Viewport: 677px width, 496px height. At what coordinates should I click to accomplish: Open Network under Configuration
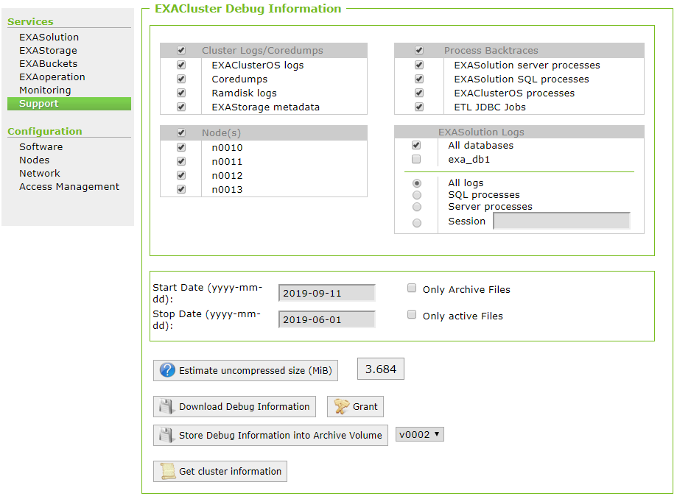click(40, 174)
